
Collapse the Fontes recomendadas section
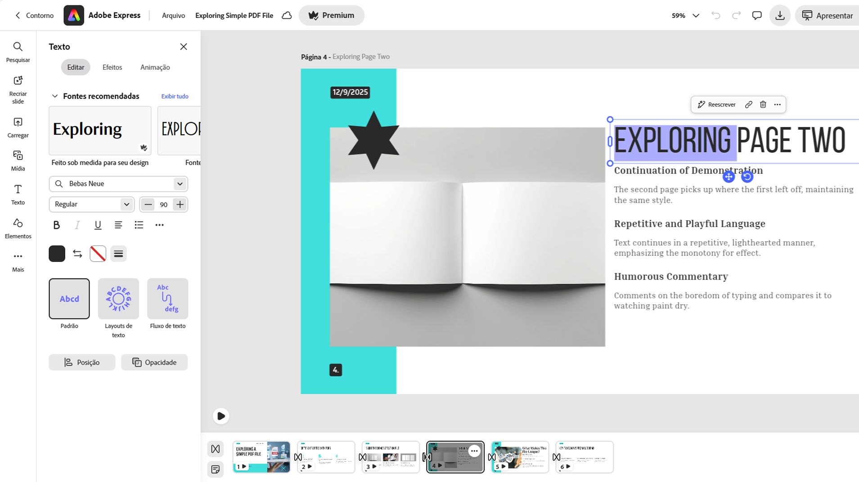pos(54,96)
